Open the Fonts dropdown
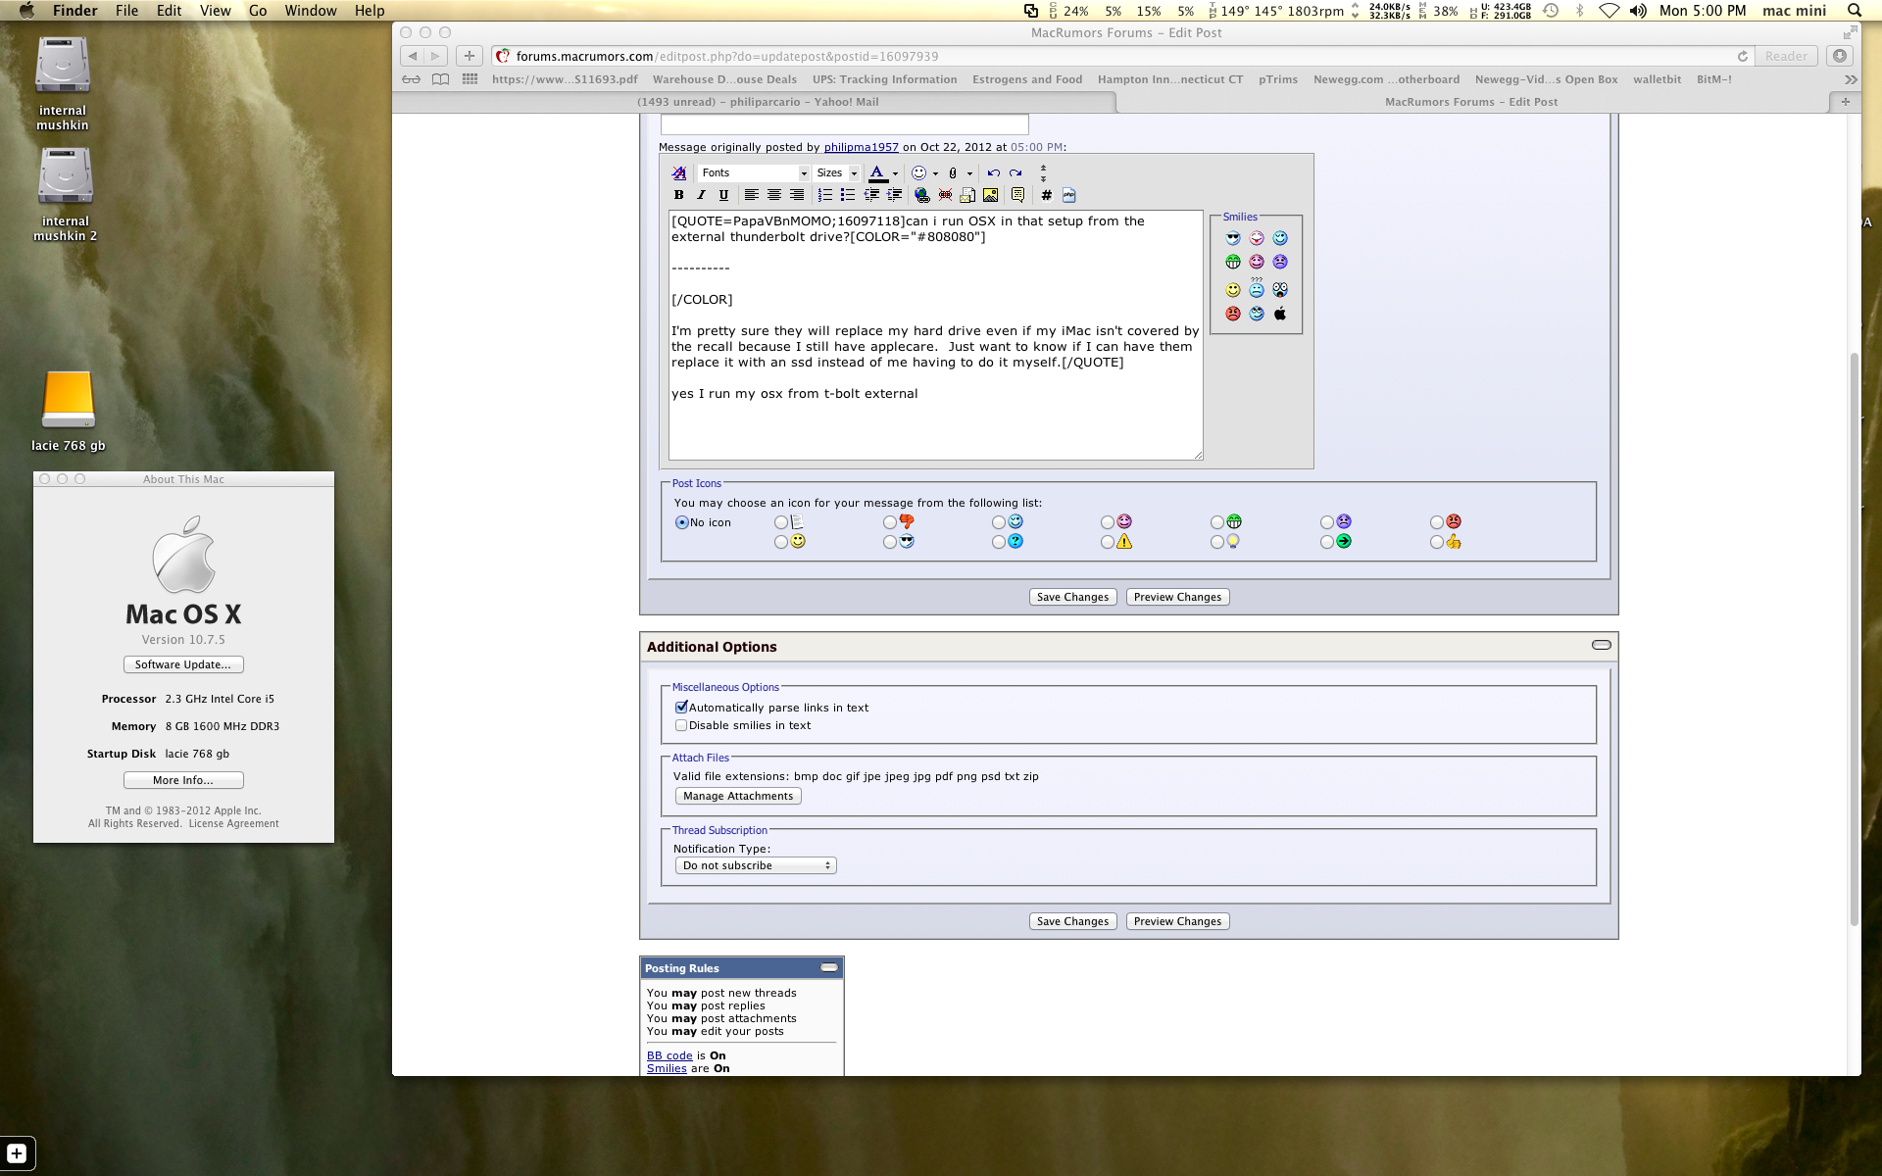The height and width of the screenshot is (1176, 1882). pyautogui.click(x=754, y=172)
